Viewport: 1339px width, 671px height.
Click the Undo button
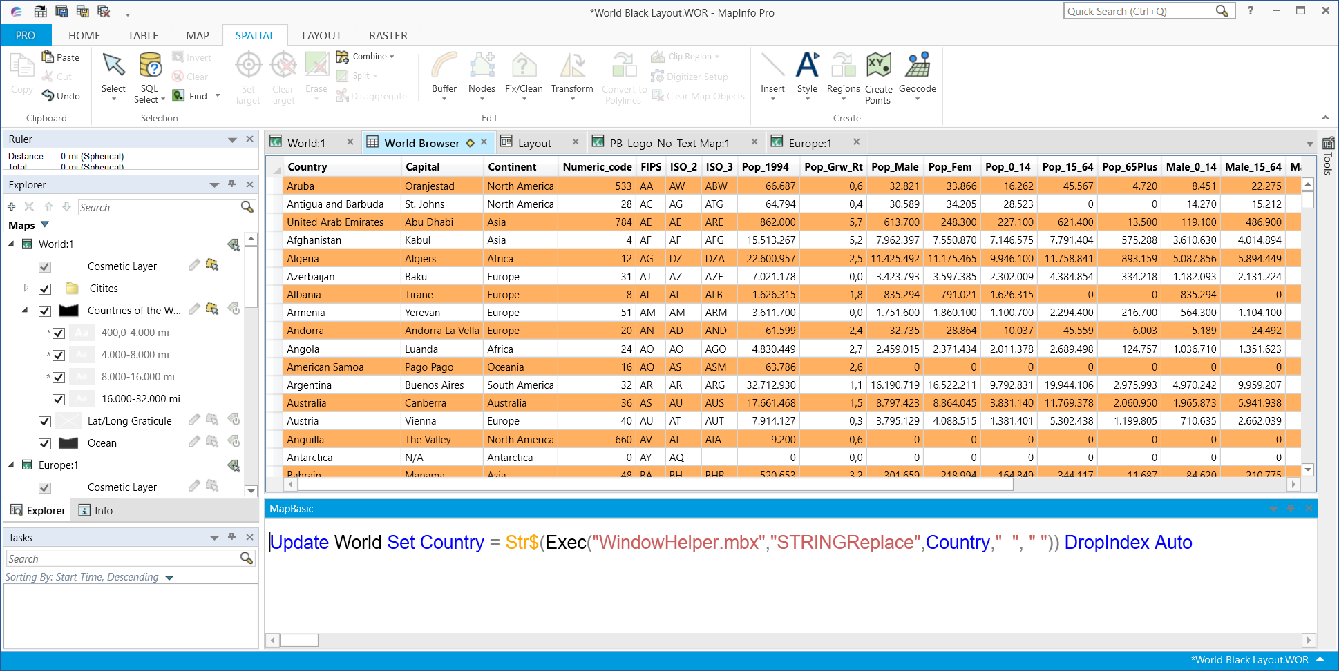pos(61,96)
